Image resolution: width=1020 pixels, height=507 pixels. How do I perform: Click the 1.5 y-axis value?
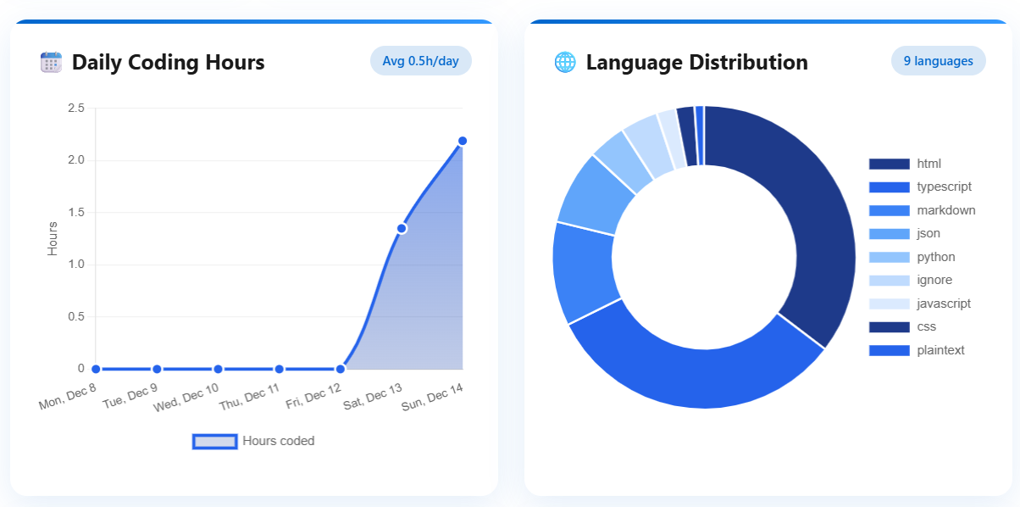click(76, 212)
